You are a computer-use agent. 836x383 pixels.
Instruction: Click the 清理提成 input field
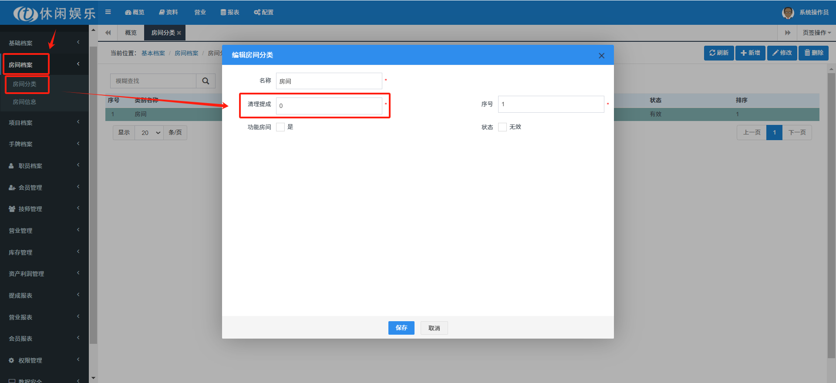point(329,106)
